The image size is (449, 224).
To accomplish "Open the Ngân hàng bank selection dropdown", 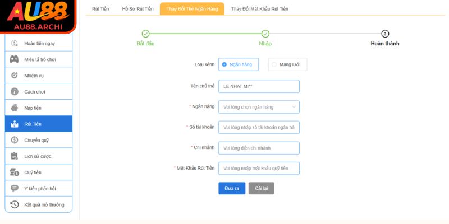I will [259, 107].
